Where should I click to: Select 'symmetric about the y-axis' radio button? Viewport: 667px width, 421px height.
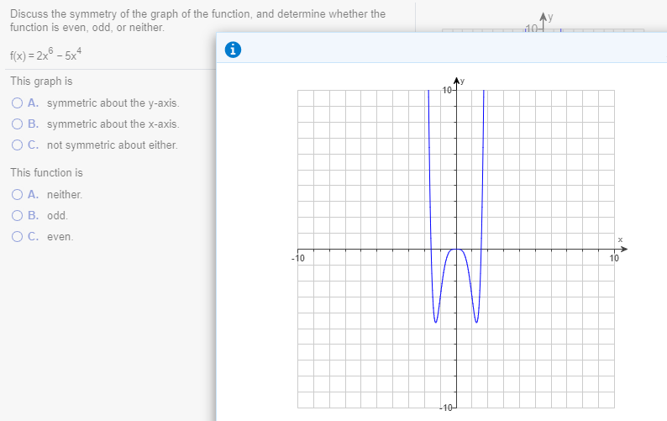[17, 103]
